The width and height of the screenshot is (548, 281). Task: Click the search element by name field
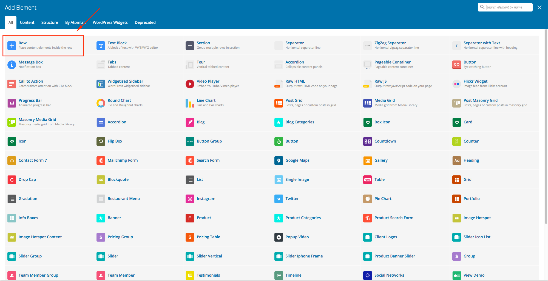click(x=505, y=7)
